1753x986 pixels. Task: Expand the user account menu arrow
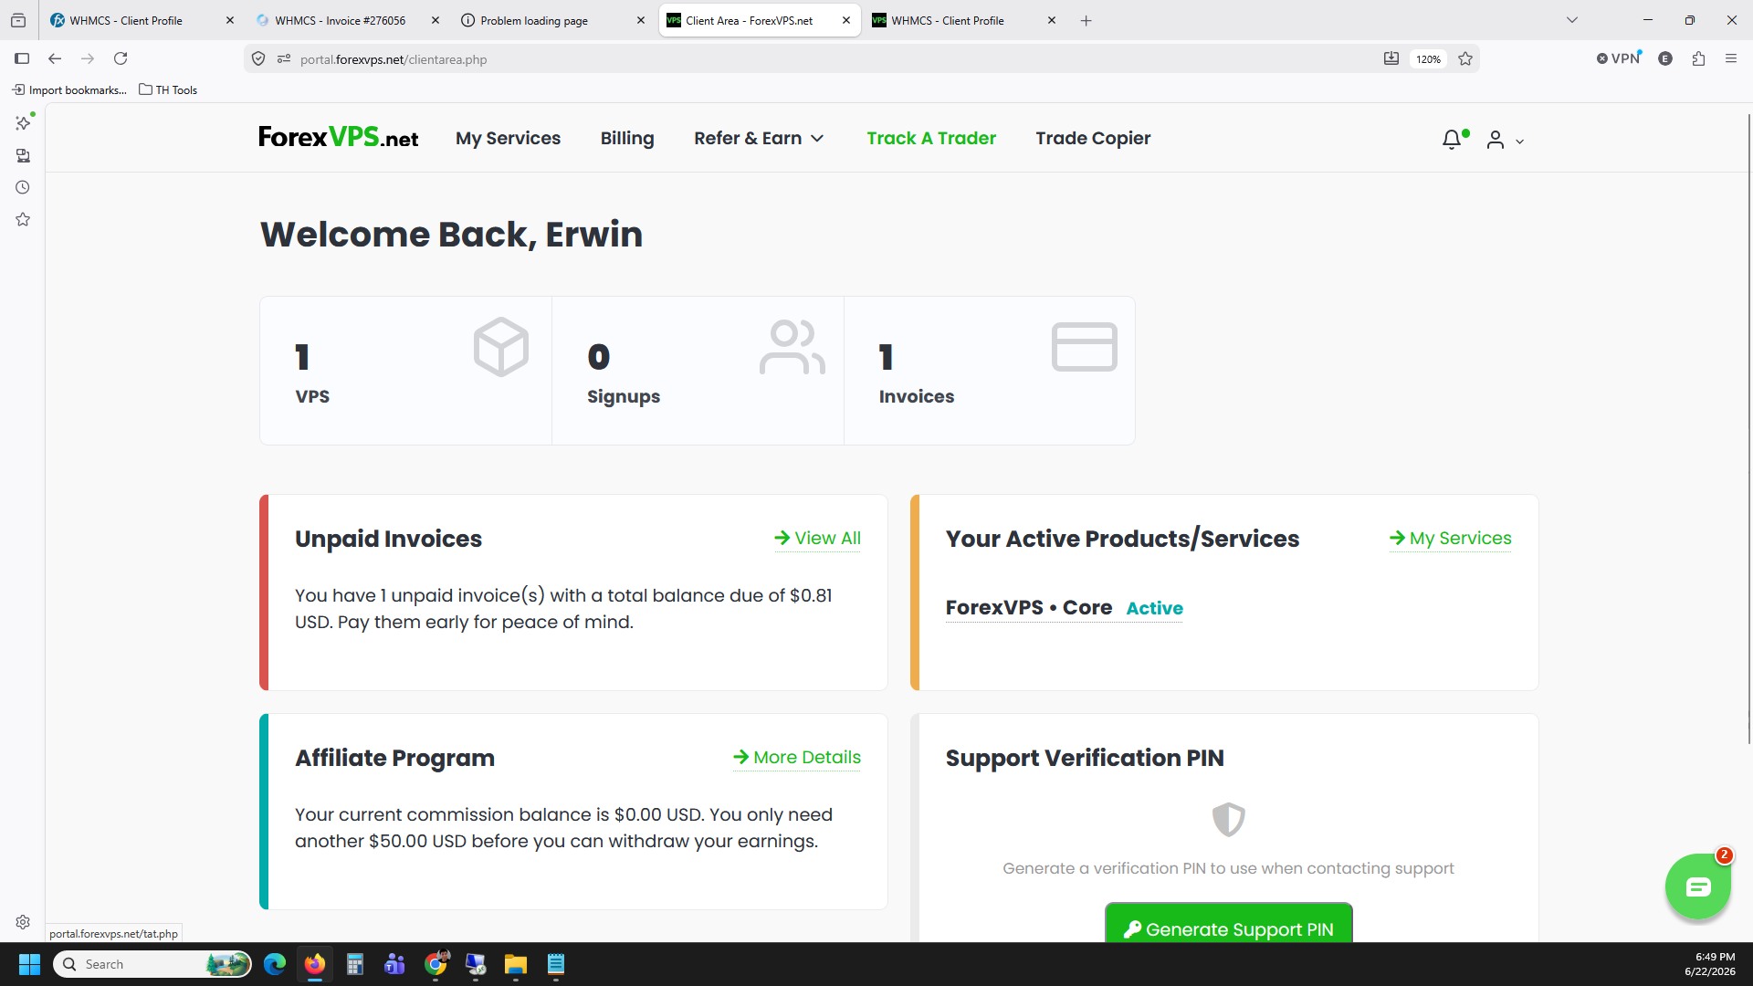click(x=1519, y=142)
